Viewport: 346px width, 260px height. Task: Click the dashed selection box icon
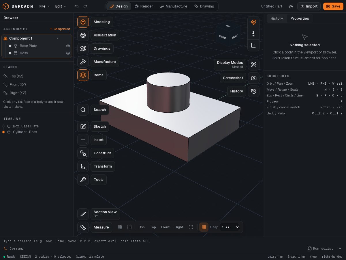click(x=129, y=227)
